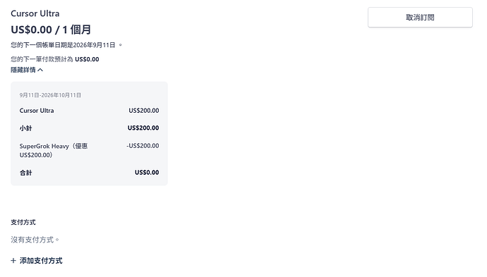Image resolution: width=487 pixels, height=277 pixels.
Task: Click the 沒有支付方式 no payment method text
Action: (35, 240)
